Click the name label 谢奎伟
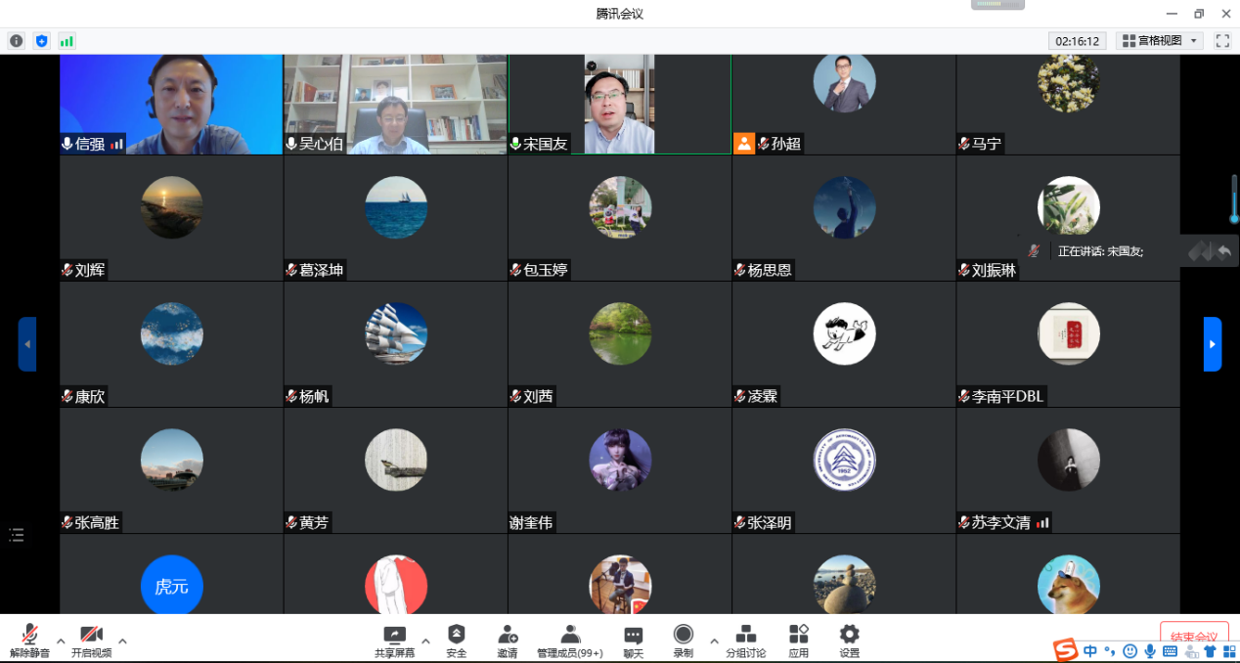This screenshot has width=1240, height=663. point(531,522)
